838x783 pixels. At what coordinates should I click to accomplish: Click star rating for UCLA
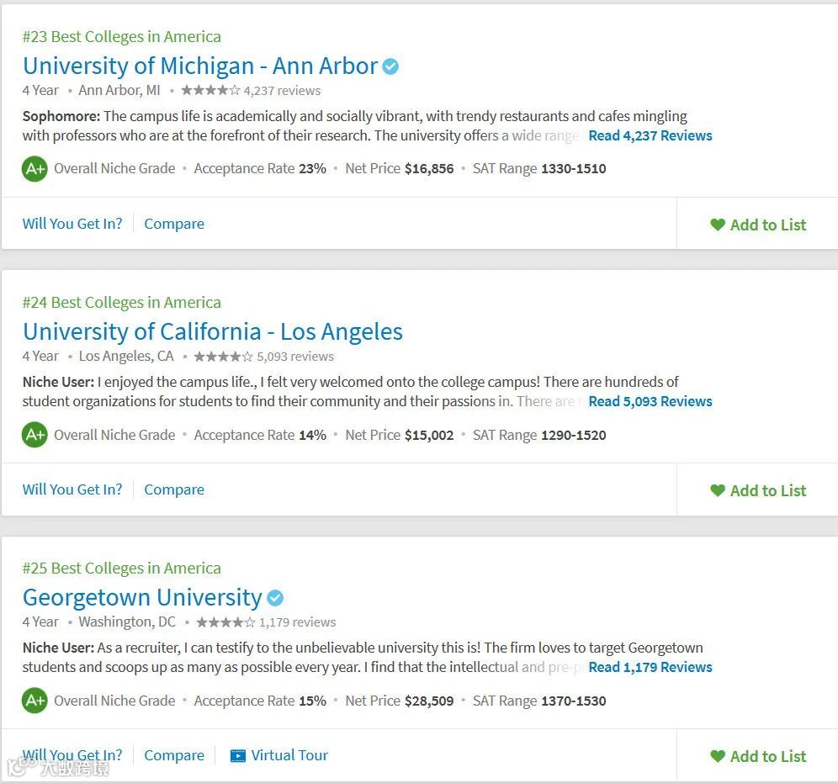pos(223,356)
